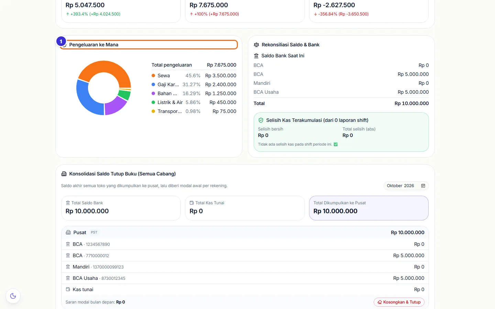Screen dimensions: 495x309
Task: Click the building icon beside Konsolidasi Saldo Tutup Buku
Action: click(x=64, y=174)
